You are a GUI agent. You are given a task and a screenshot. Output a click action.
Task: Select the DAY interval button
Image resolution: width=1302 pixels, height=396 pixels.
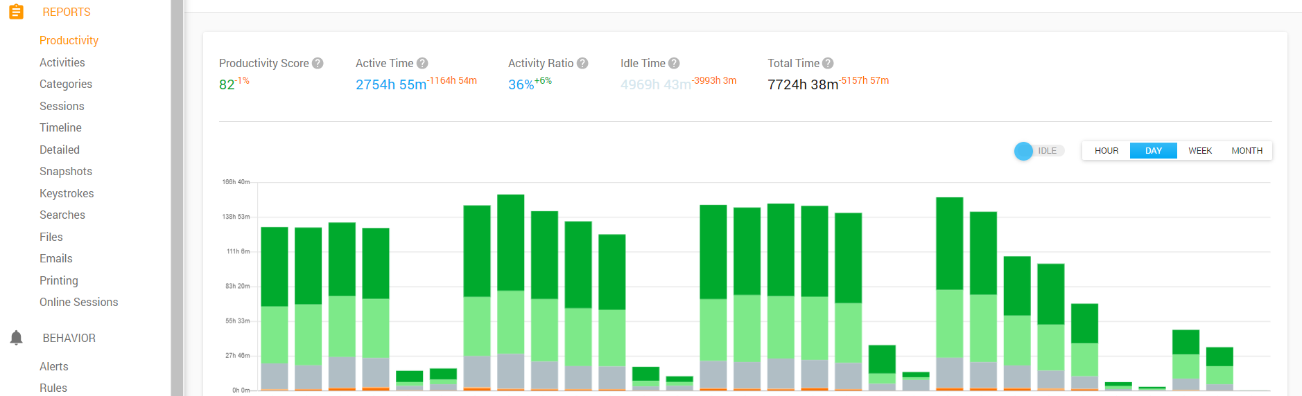pyautogui.click(x=1153, y=151)
